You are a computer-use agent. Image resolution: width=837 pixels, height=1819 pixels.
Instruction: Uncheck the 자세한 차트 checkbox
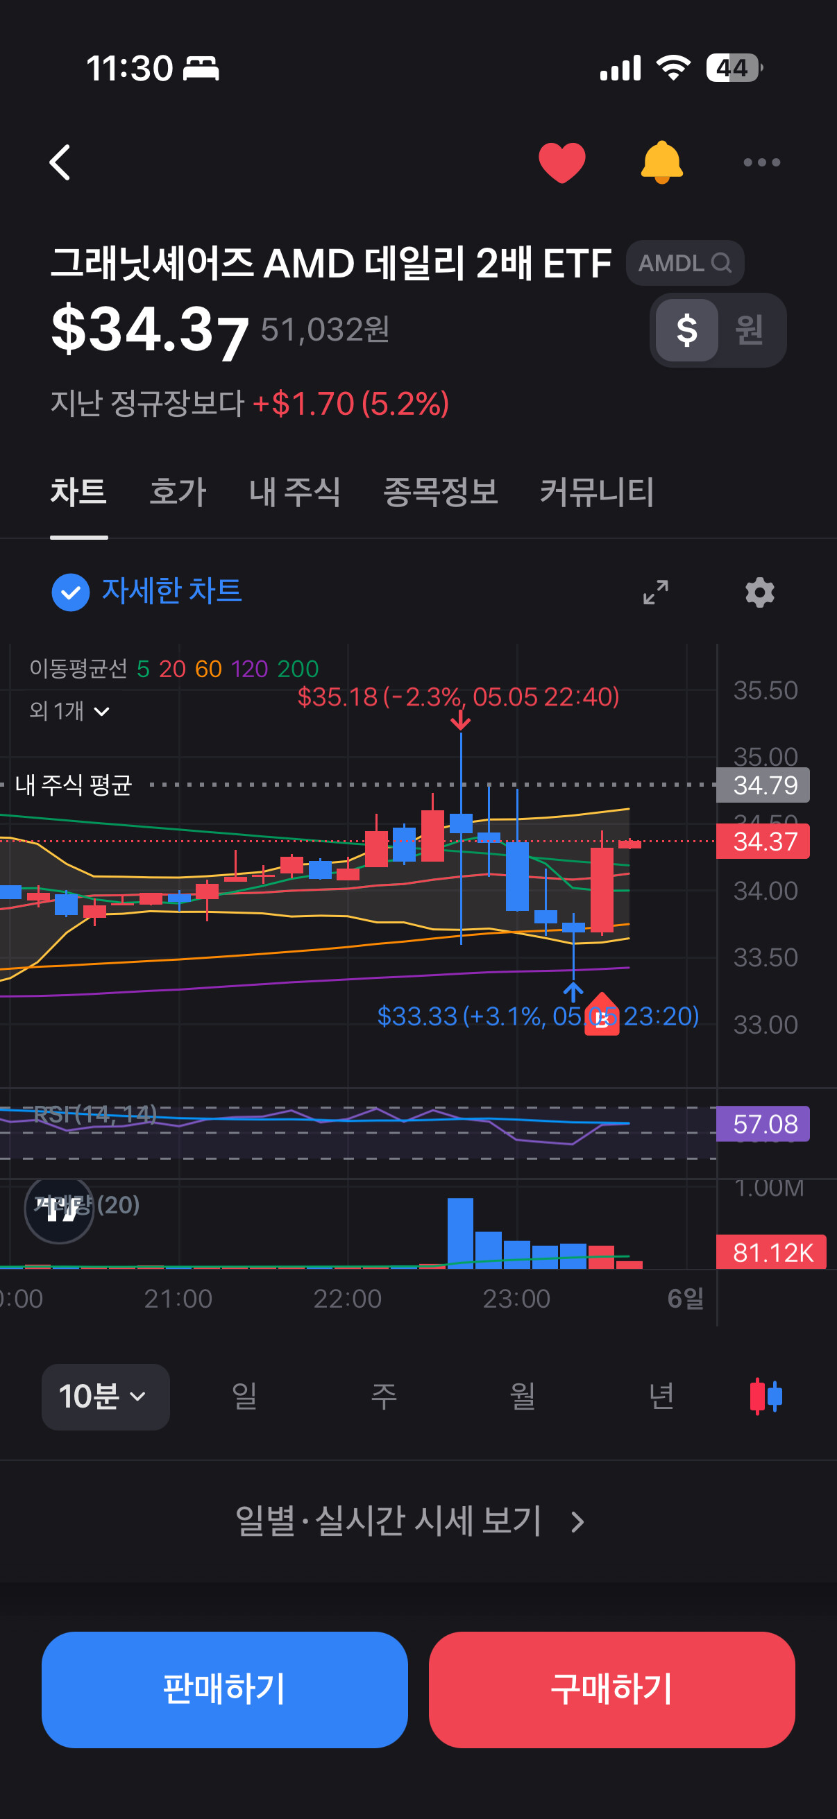pos(71,592)
